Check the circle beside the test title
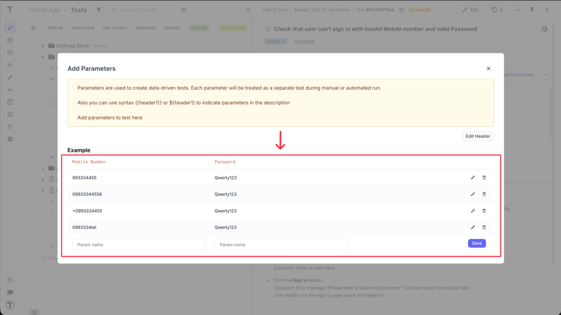Image resolution: width=561 pixels, height=315 pixels. [x=267, y=29]
